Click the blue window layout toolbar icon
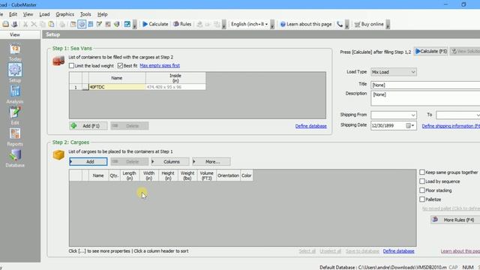 click(127, 24)
